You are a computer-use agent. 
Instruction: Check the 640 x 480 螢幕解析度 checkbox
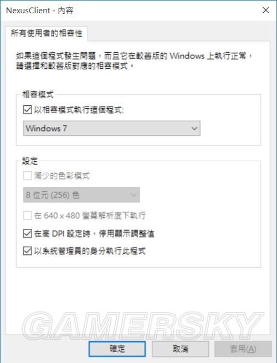[28, 216]
